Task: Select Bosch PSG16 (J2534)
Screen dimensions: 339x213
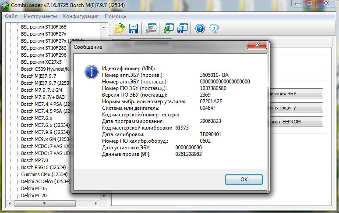Action: pyautogui.click(x=43, y=167)
